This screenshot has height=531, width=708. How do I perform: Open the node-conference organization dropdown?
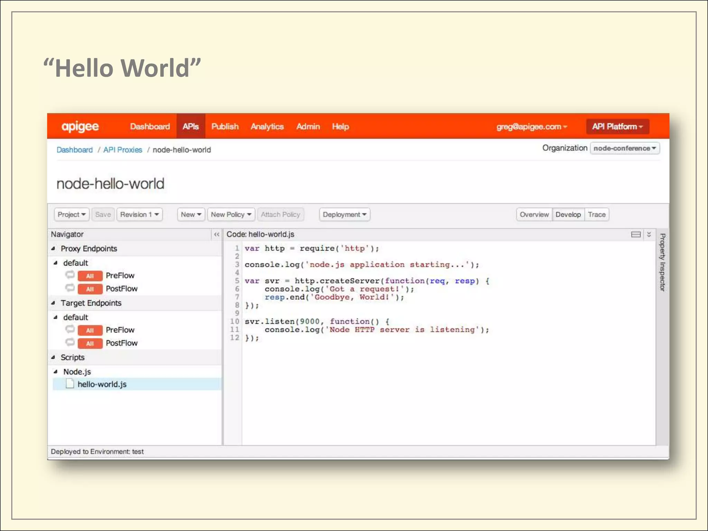point(625,148)
